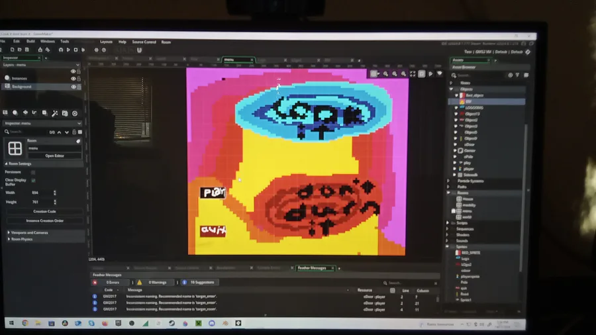Open the File menu
This screenshot has height=335, width=596.
[x=3, y=41]
